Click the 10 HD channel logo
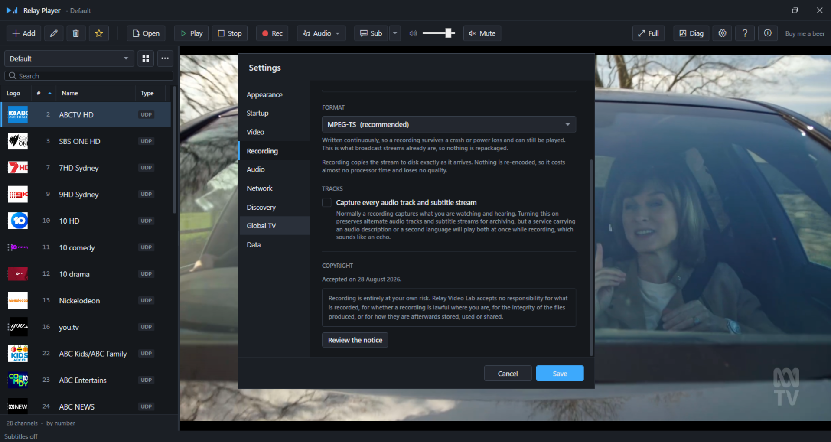831x442 pixels. 18,221
